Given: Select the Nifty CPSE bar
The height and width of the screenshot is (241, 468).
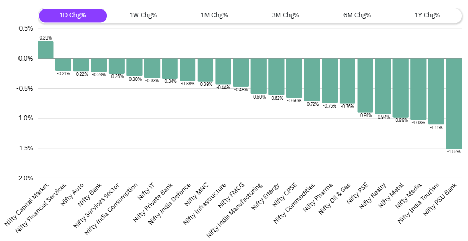Looking at the screenshot, I should [294, 78].
